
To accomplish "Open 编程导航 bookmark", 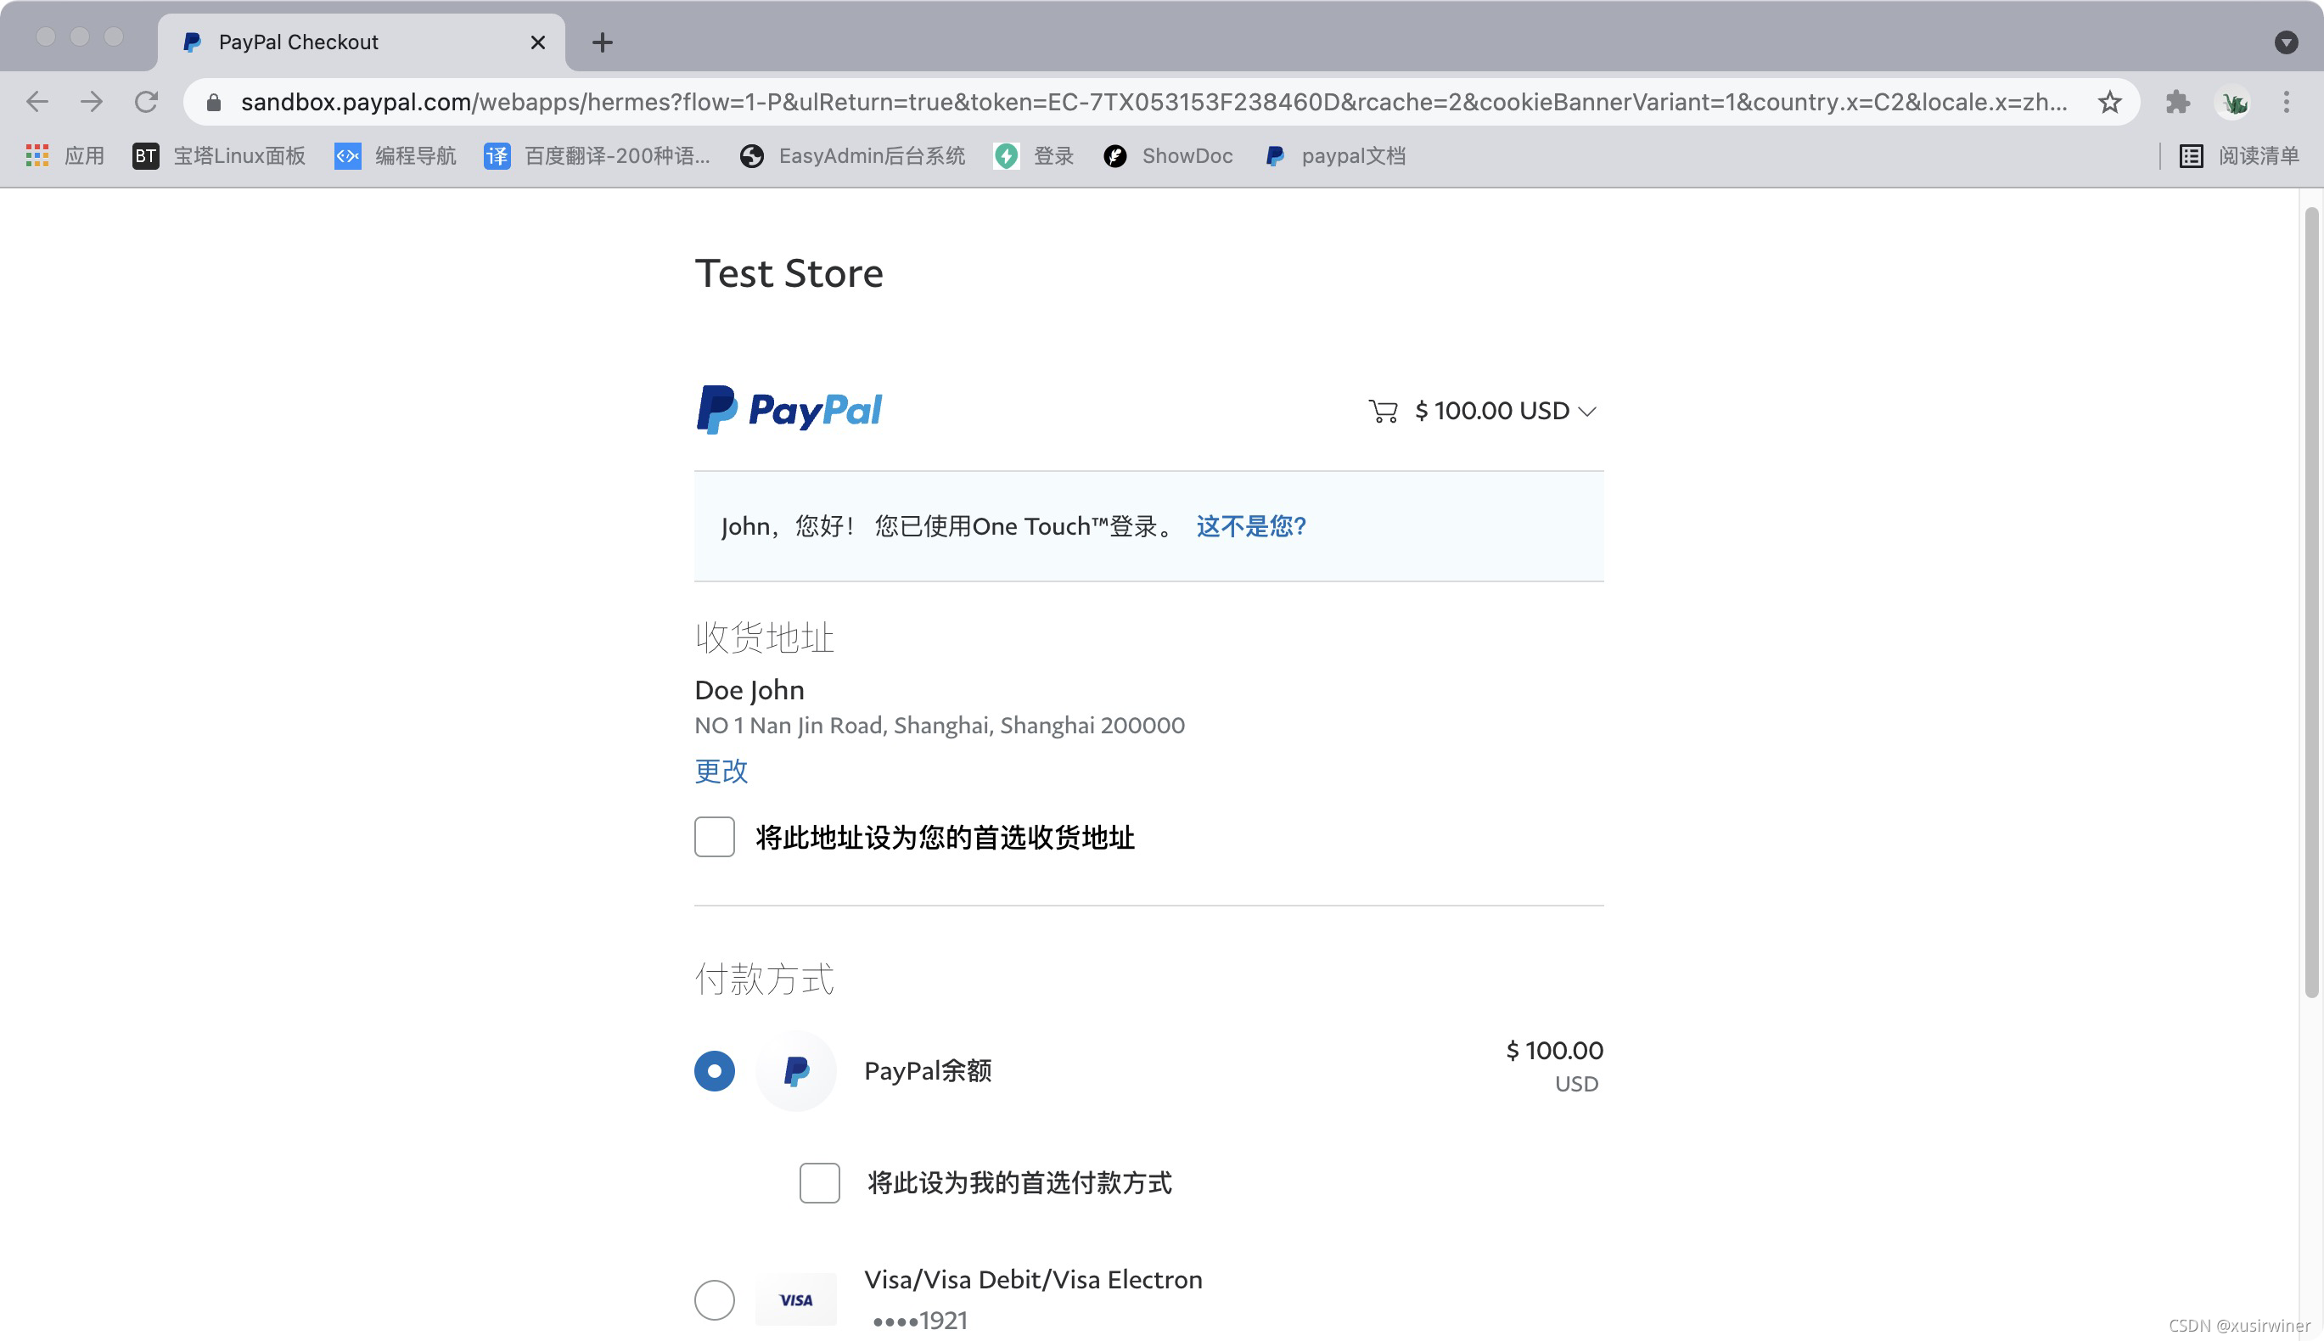I will 396,155.
